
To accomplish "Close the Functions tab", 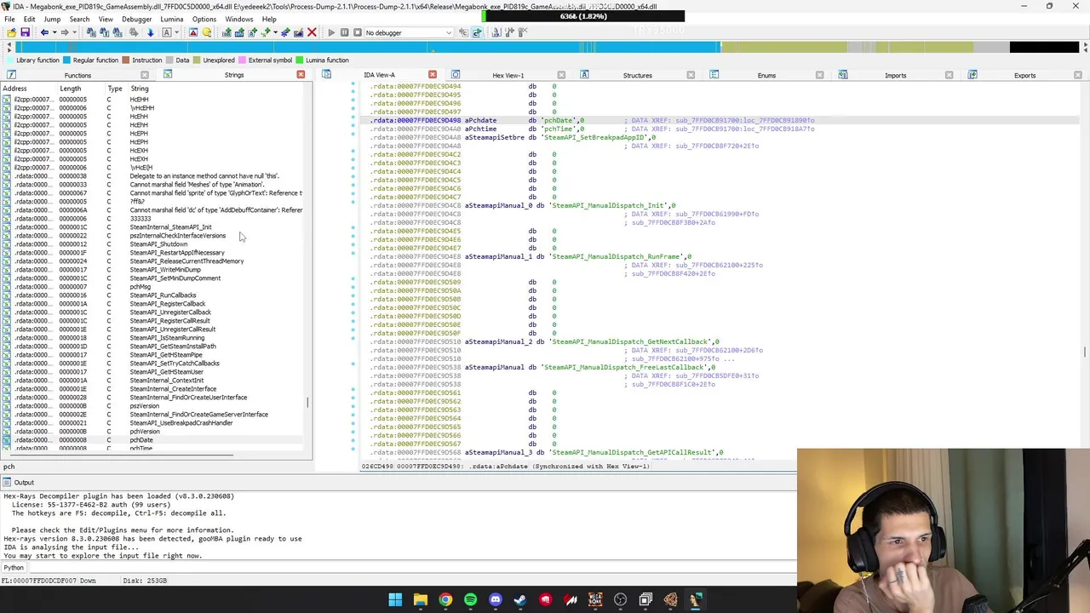I will 145,75.
